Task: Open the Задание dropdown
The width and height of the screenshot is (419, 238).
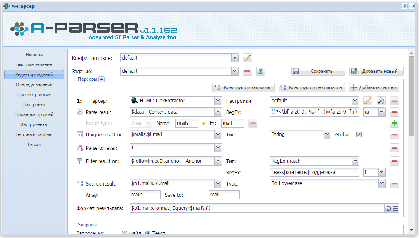Action: click(x=234, y=71)
